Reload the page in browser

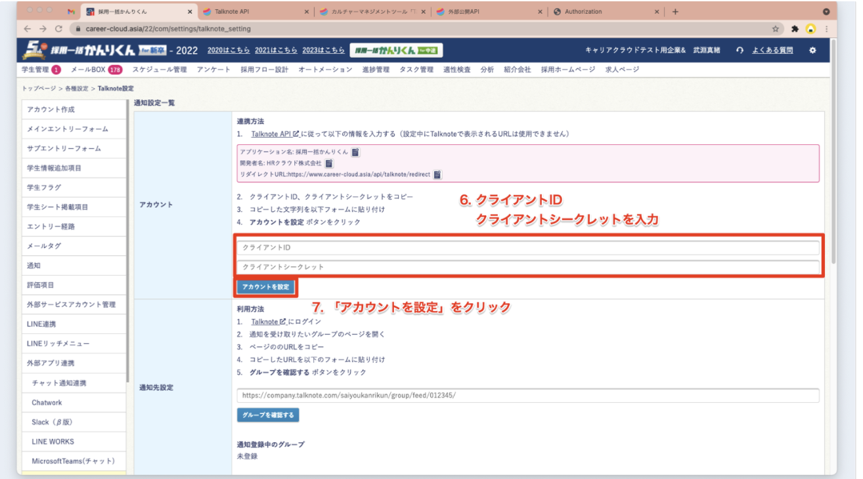point(59,29)
